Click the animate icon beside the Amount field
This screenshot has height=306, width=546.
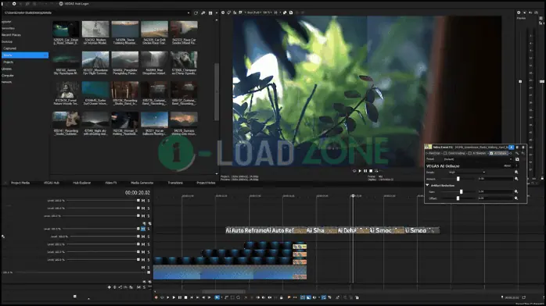(516, 179)
